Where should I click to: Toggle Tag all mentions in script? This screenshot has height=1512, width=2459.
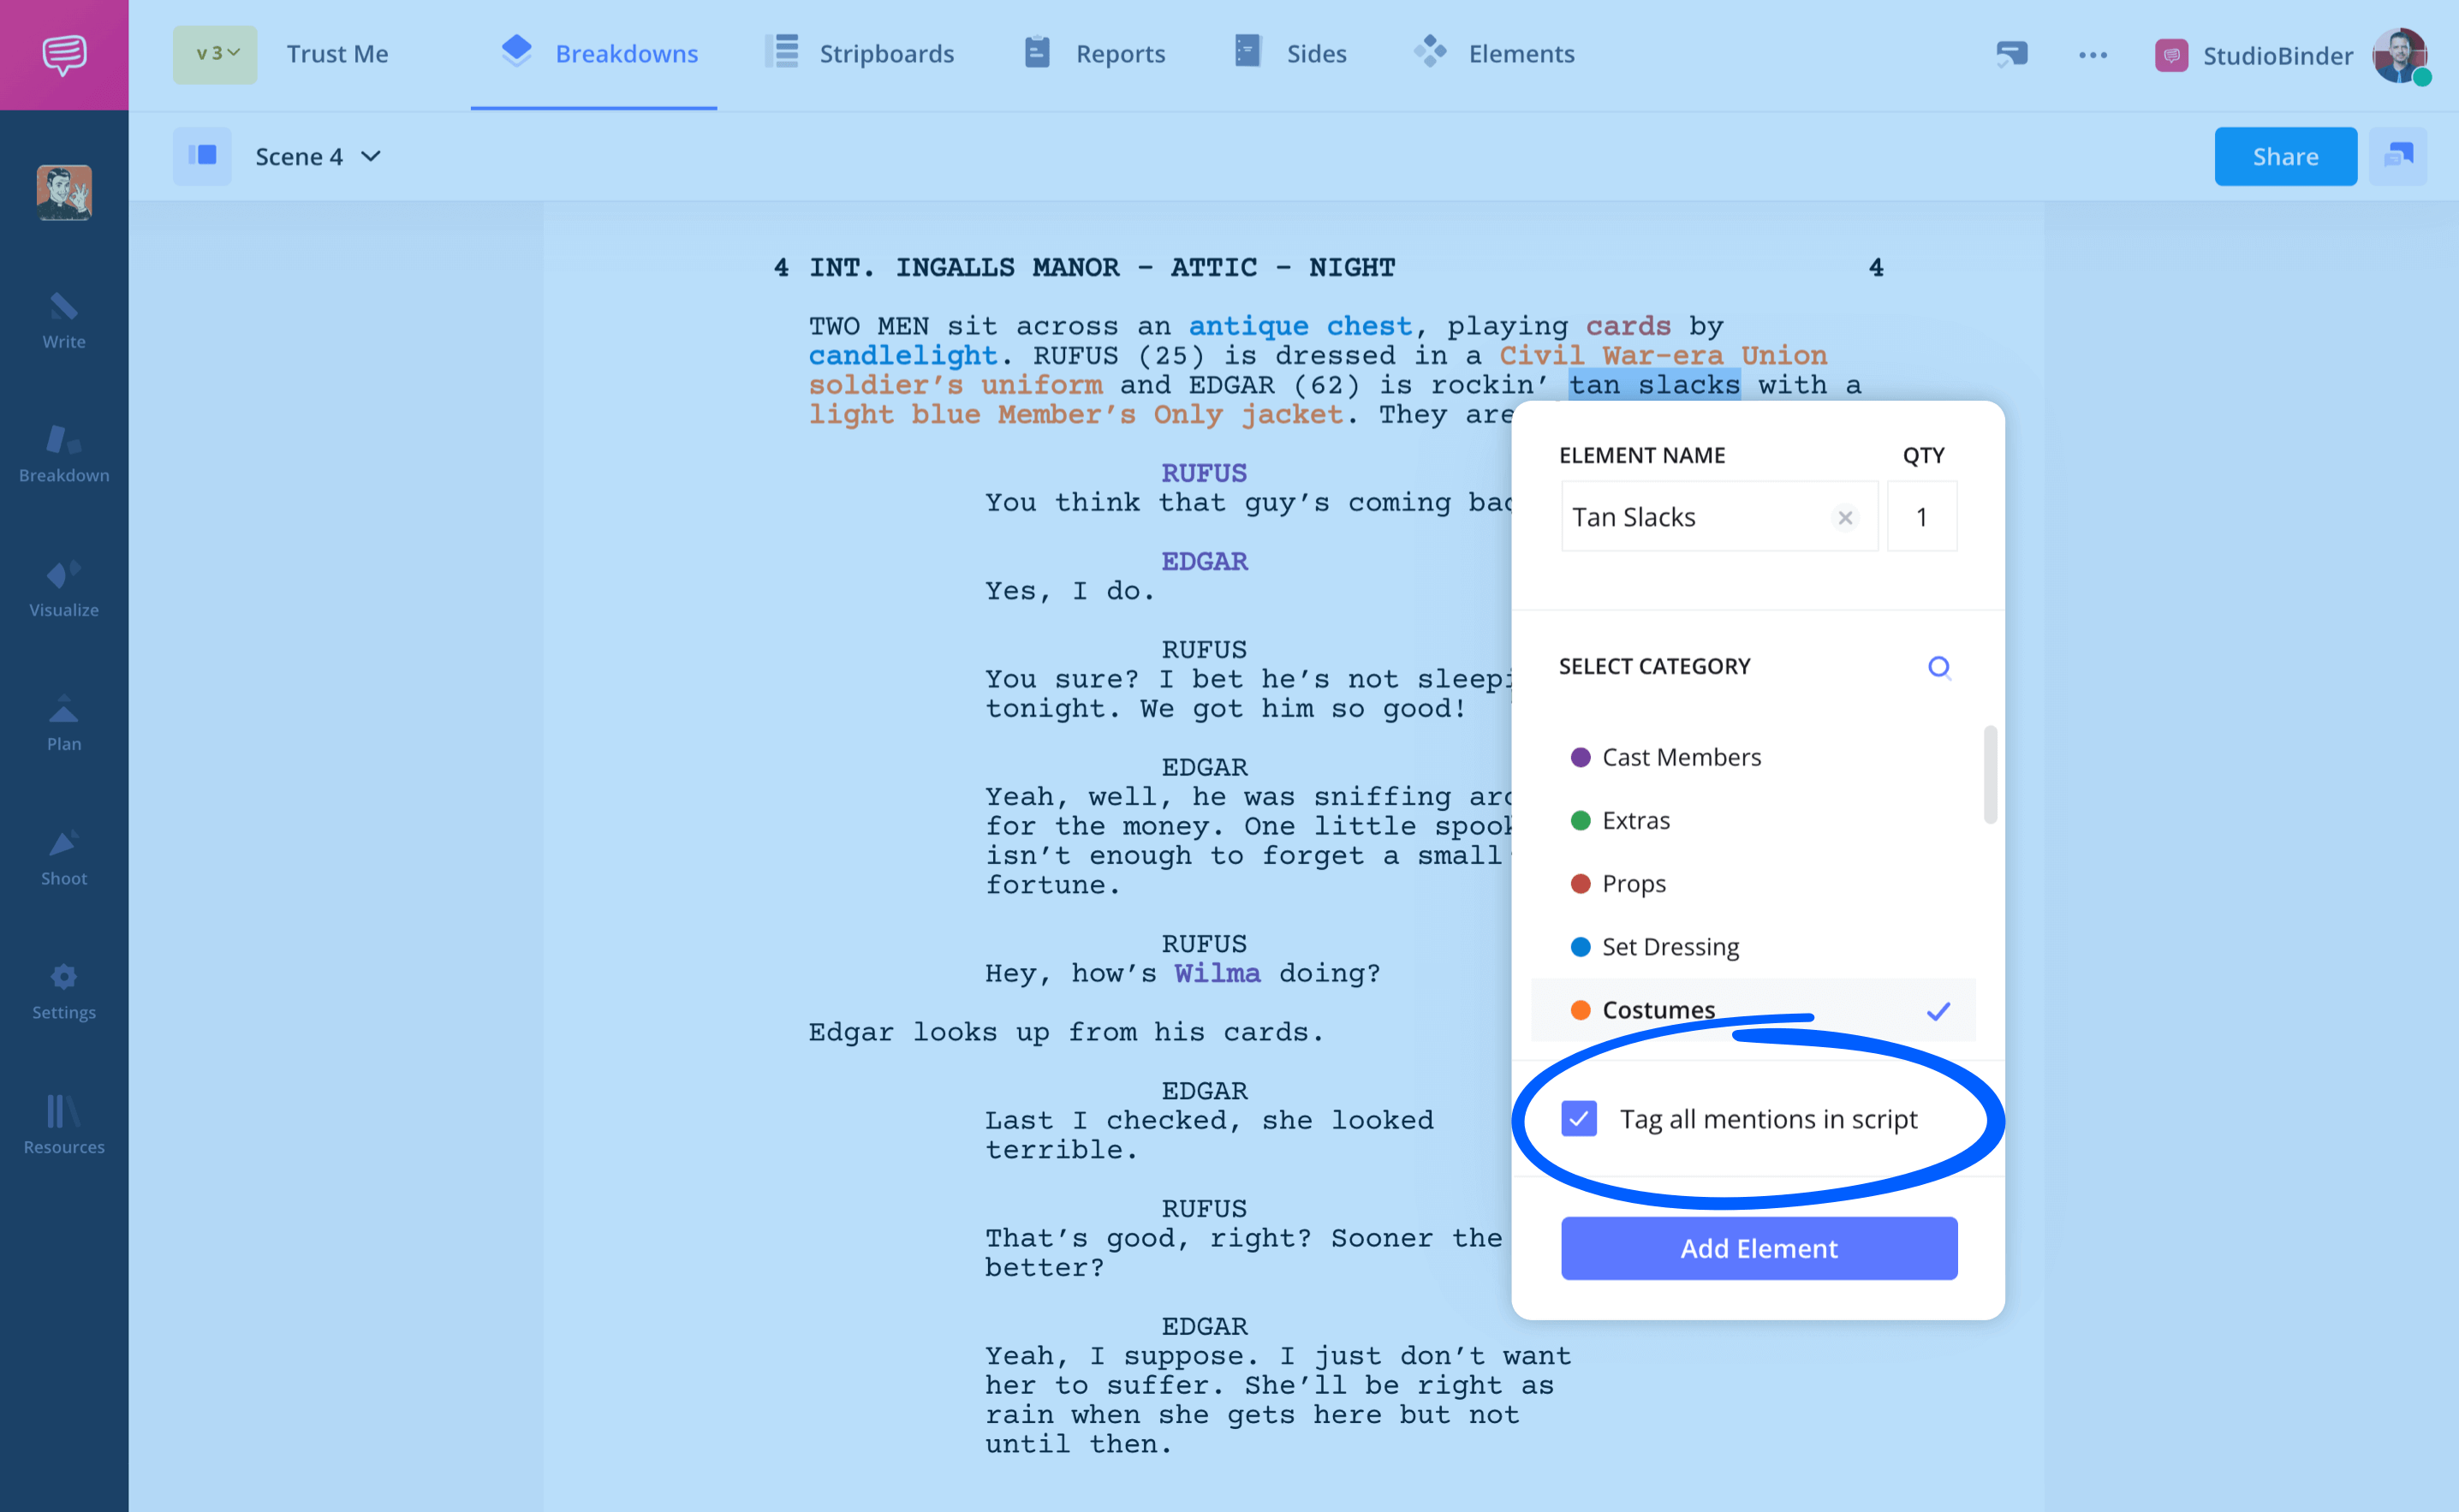tap(1577, 1119)
